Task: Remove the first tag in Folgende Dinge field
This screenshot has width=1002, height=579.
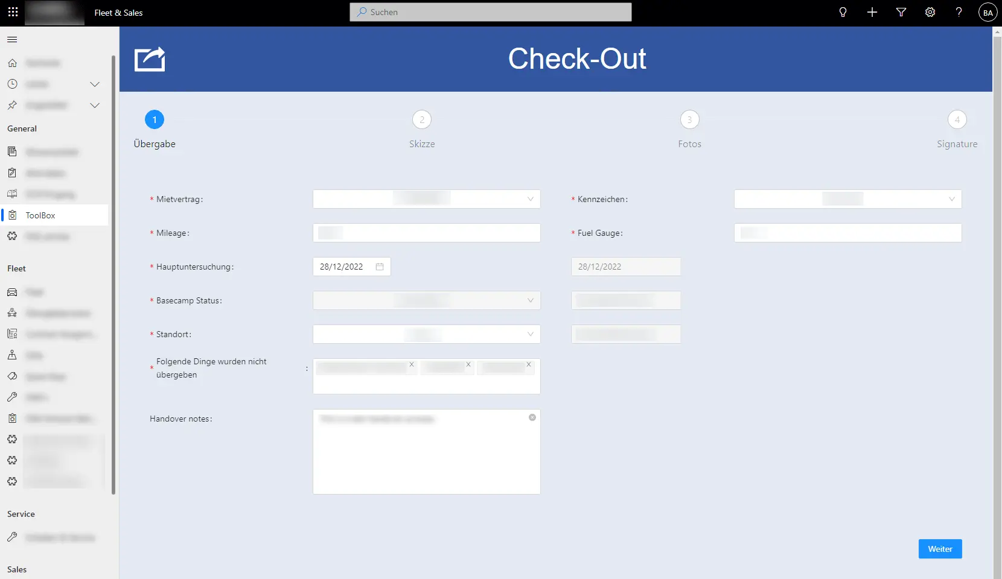Action: click(411, 365)
